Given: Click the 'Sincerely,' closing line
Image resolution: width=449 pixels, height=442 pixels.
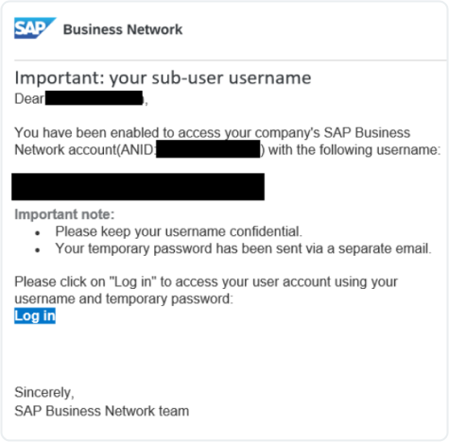Looking at the screenshot, I should click(x=44, y=393).
